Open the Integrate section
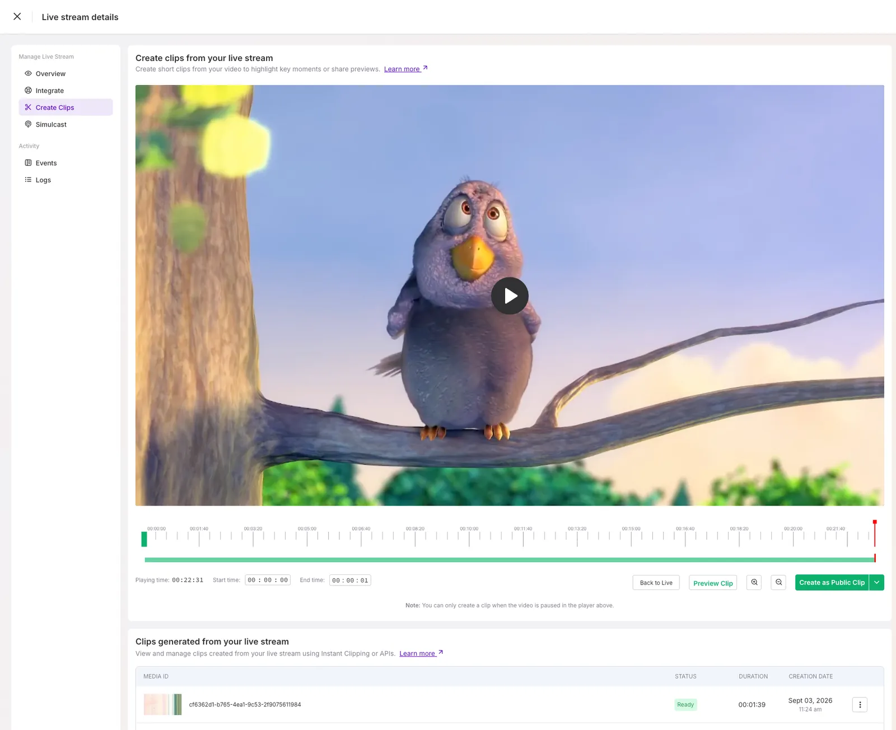896x730 pixels. 66,90
